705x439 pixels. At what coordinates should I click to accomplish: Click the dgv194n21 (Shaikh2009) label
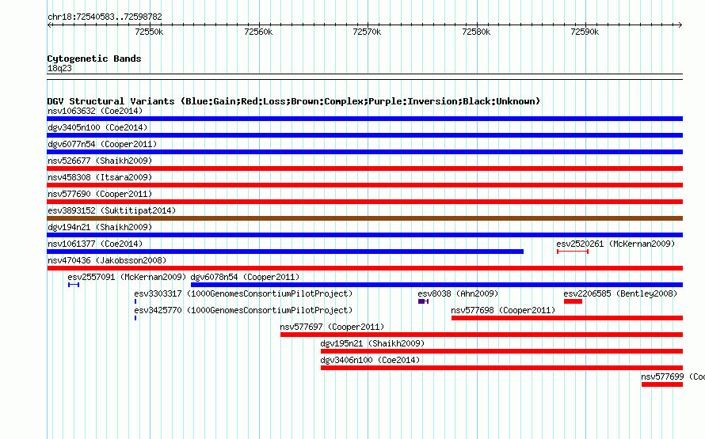coord(100,227)
